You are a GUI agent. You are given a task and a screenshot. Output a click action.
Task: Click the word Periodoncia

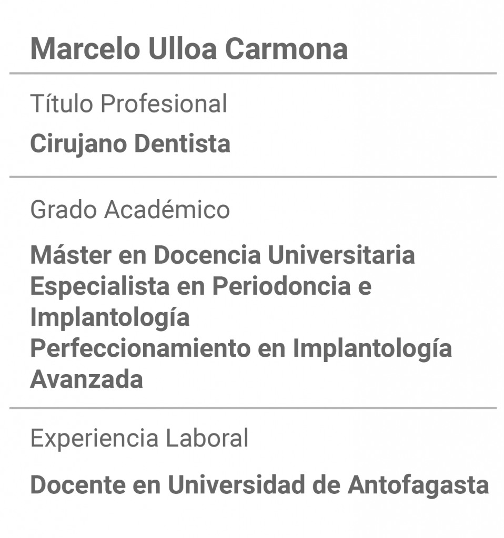281,286
